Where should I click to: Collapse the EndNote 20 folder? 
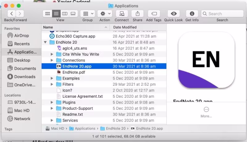click(45, 42)
